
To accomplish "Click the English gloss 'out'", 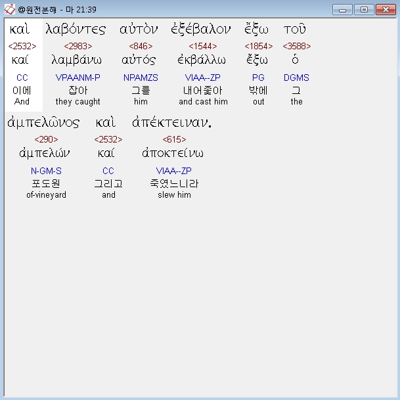I will (x=258, y=102).
